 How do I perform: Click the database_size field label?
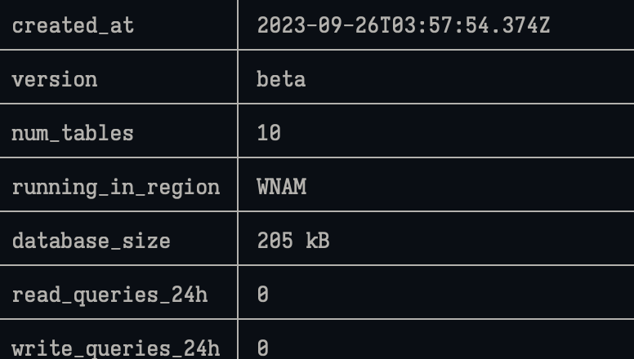point(91,241)
